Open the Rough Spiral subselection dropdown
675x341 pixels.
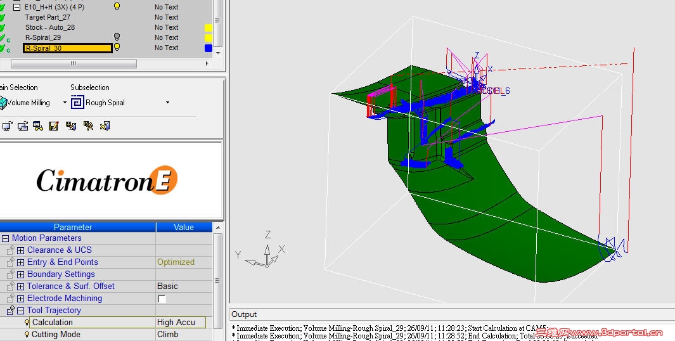tap(167, 103)
